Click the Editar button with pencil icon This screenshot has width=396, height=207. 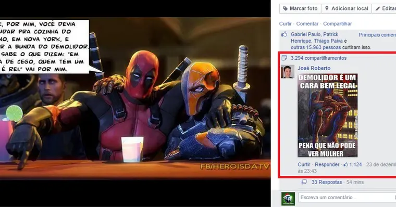pyautogui.click(x=384, y=8)
